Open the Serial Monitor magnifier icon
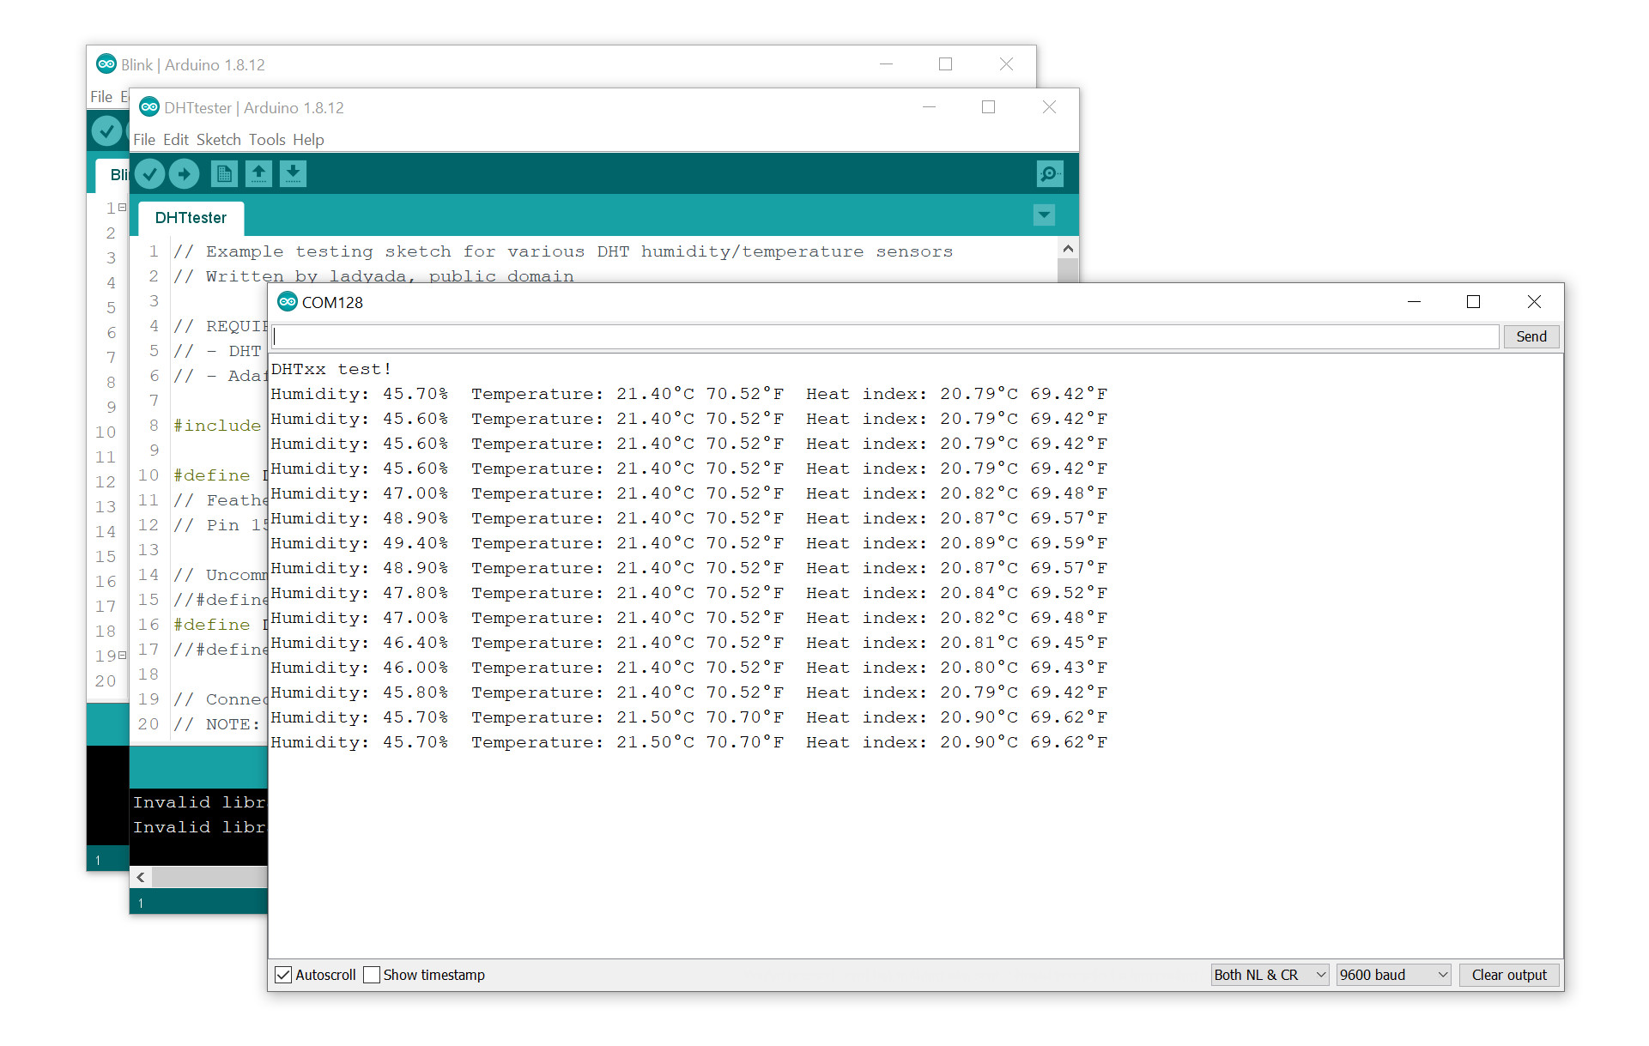This screenshot has height=1046, width=1649. pos(1049,174)
